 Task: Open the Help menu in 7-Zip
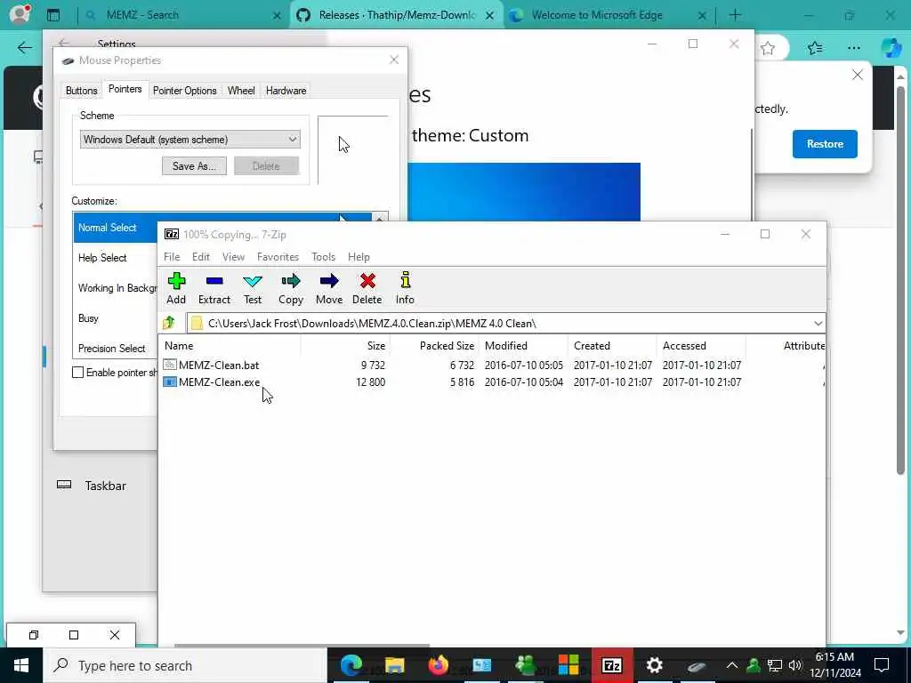(x=359, y=257)
